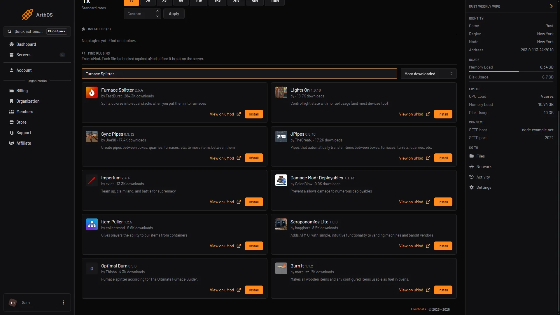Click the JPipes plugin icon
The height and width of the screenshot is (315, 560).
pos(281,136)
